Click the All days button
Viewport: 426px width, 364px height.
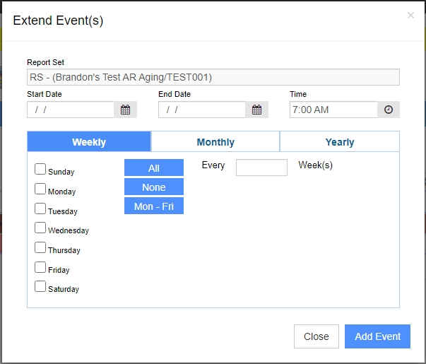(154, 168)
